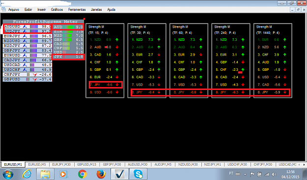This screenshot has width=307, height=180.
Task: Open the media player taskbar icon
Action: click(x=64, y=174)
